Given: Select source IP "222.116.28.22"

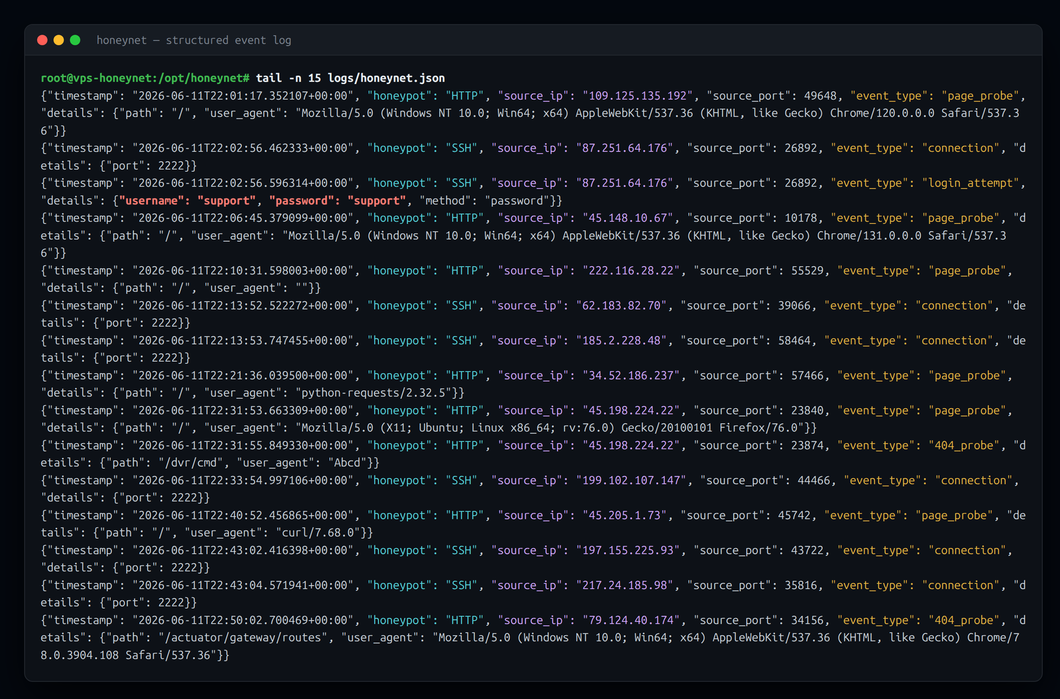Looking at the screenshot, I should coord(631,271).
